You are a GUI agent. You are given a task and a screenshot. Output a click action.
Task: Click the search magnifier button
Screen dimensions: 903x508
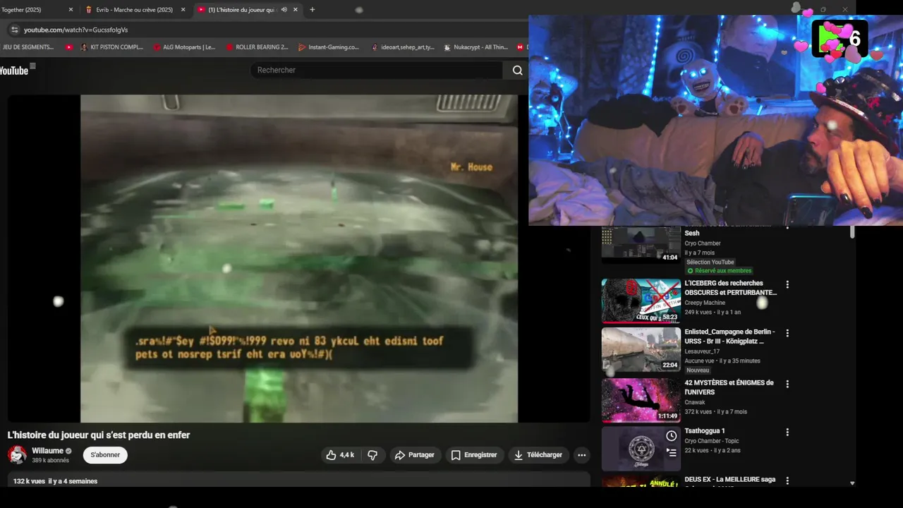(x=517, y=70)
